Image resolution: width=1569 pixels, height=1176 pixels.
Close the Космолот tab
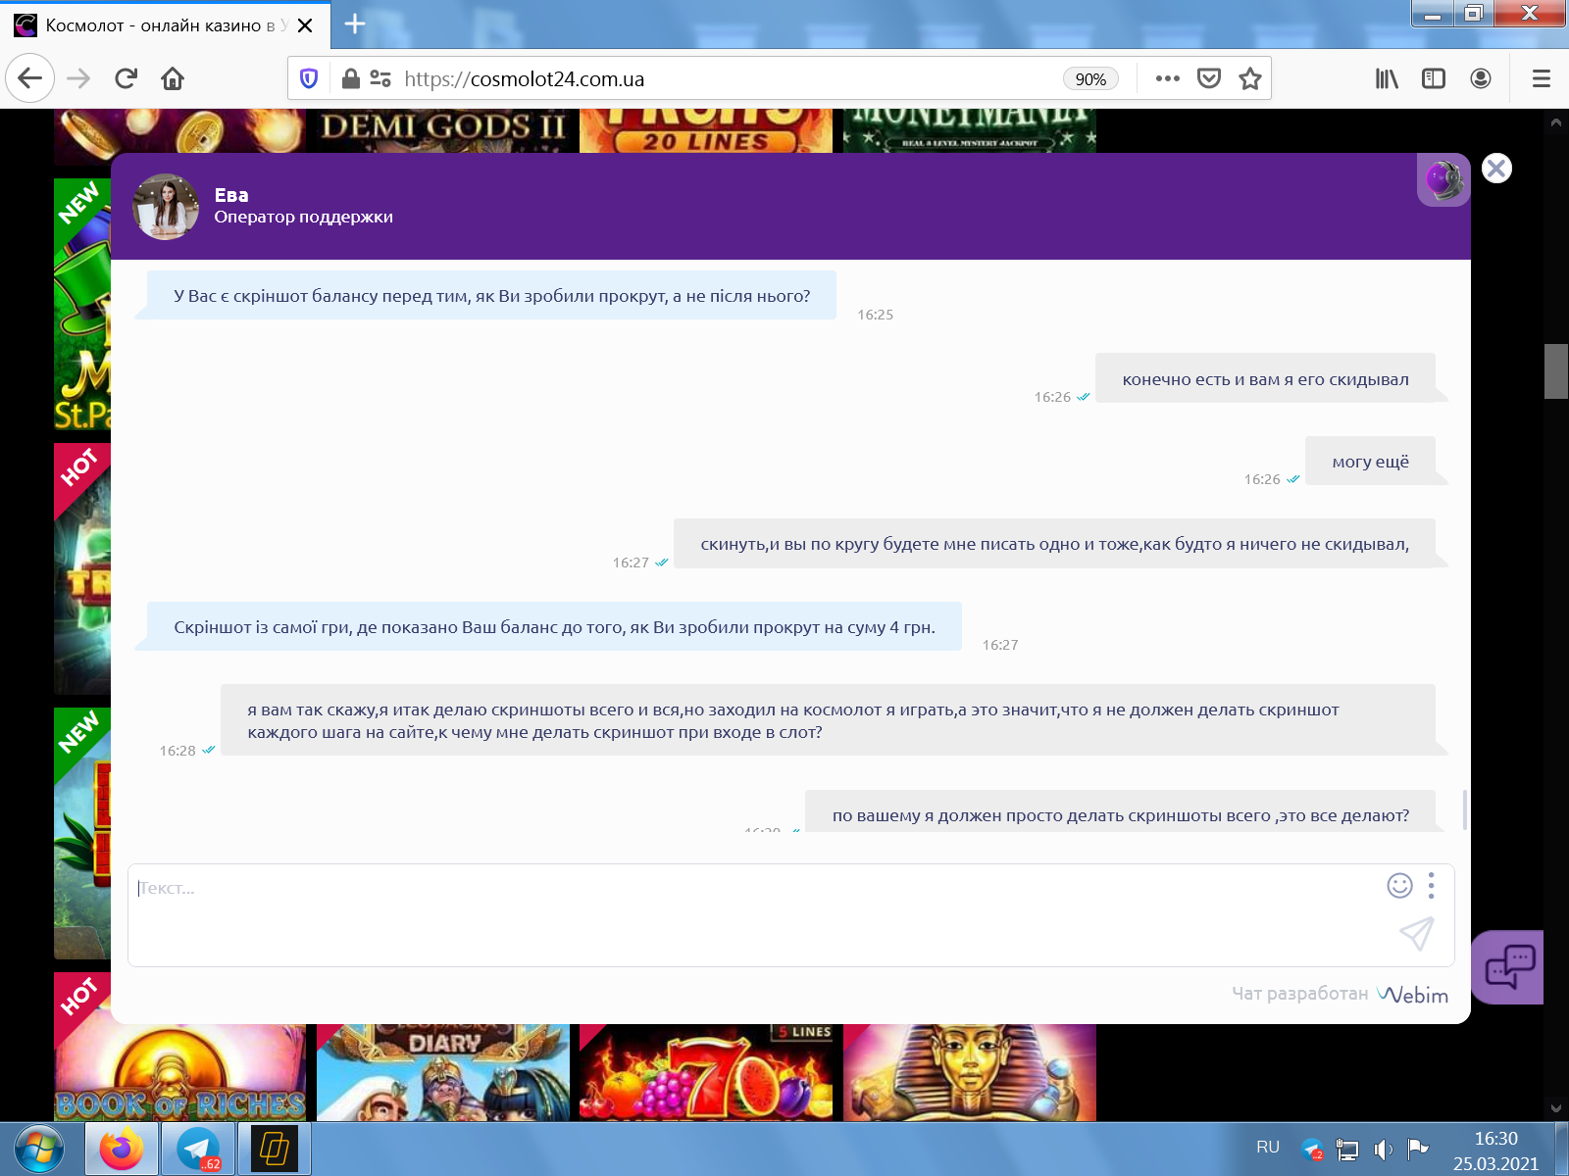point(305,25)
